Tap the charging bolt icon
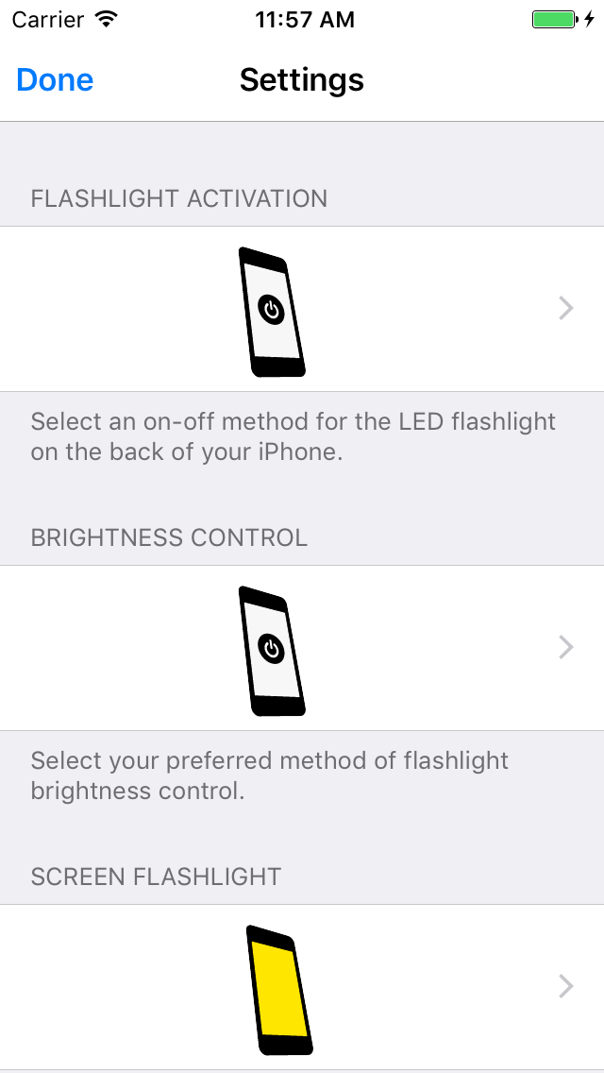604x1073 pixels. [x=589, y=19]
